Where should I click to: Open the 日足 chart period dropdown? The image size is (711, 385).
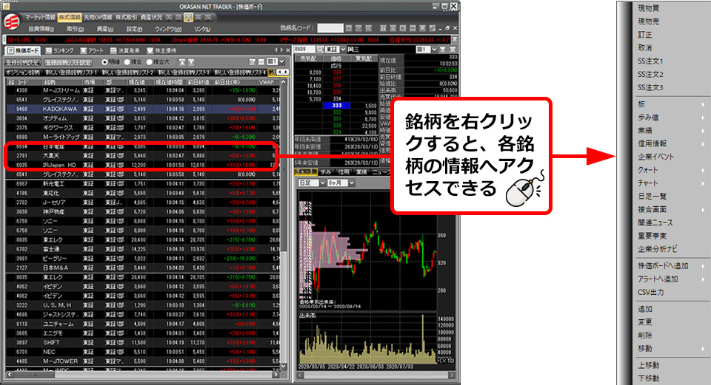click(x=322, y=183)
